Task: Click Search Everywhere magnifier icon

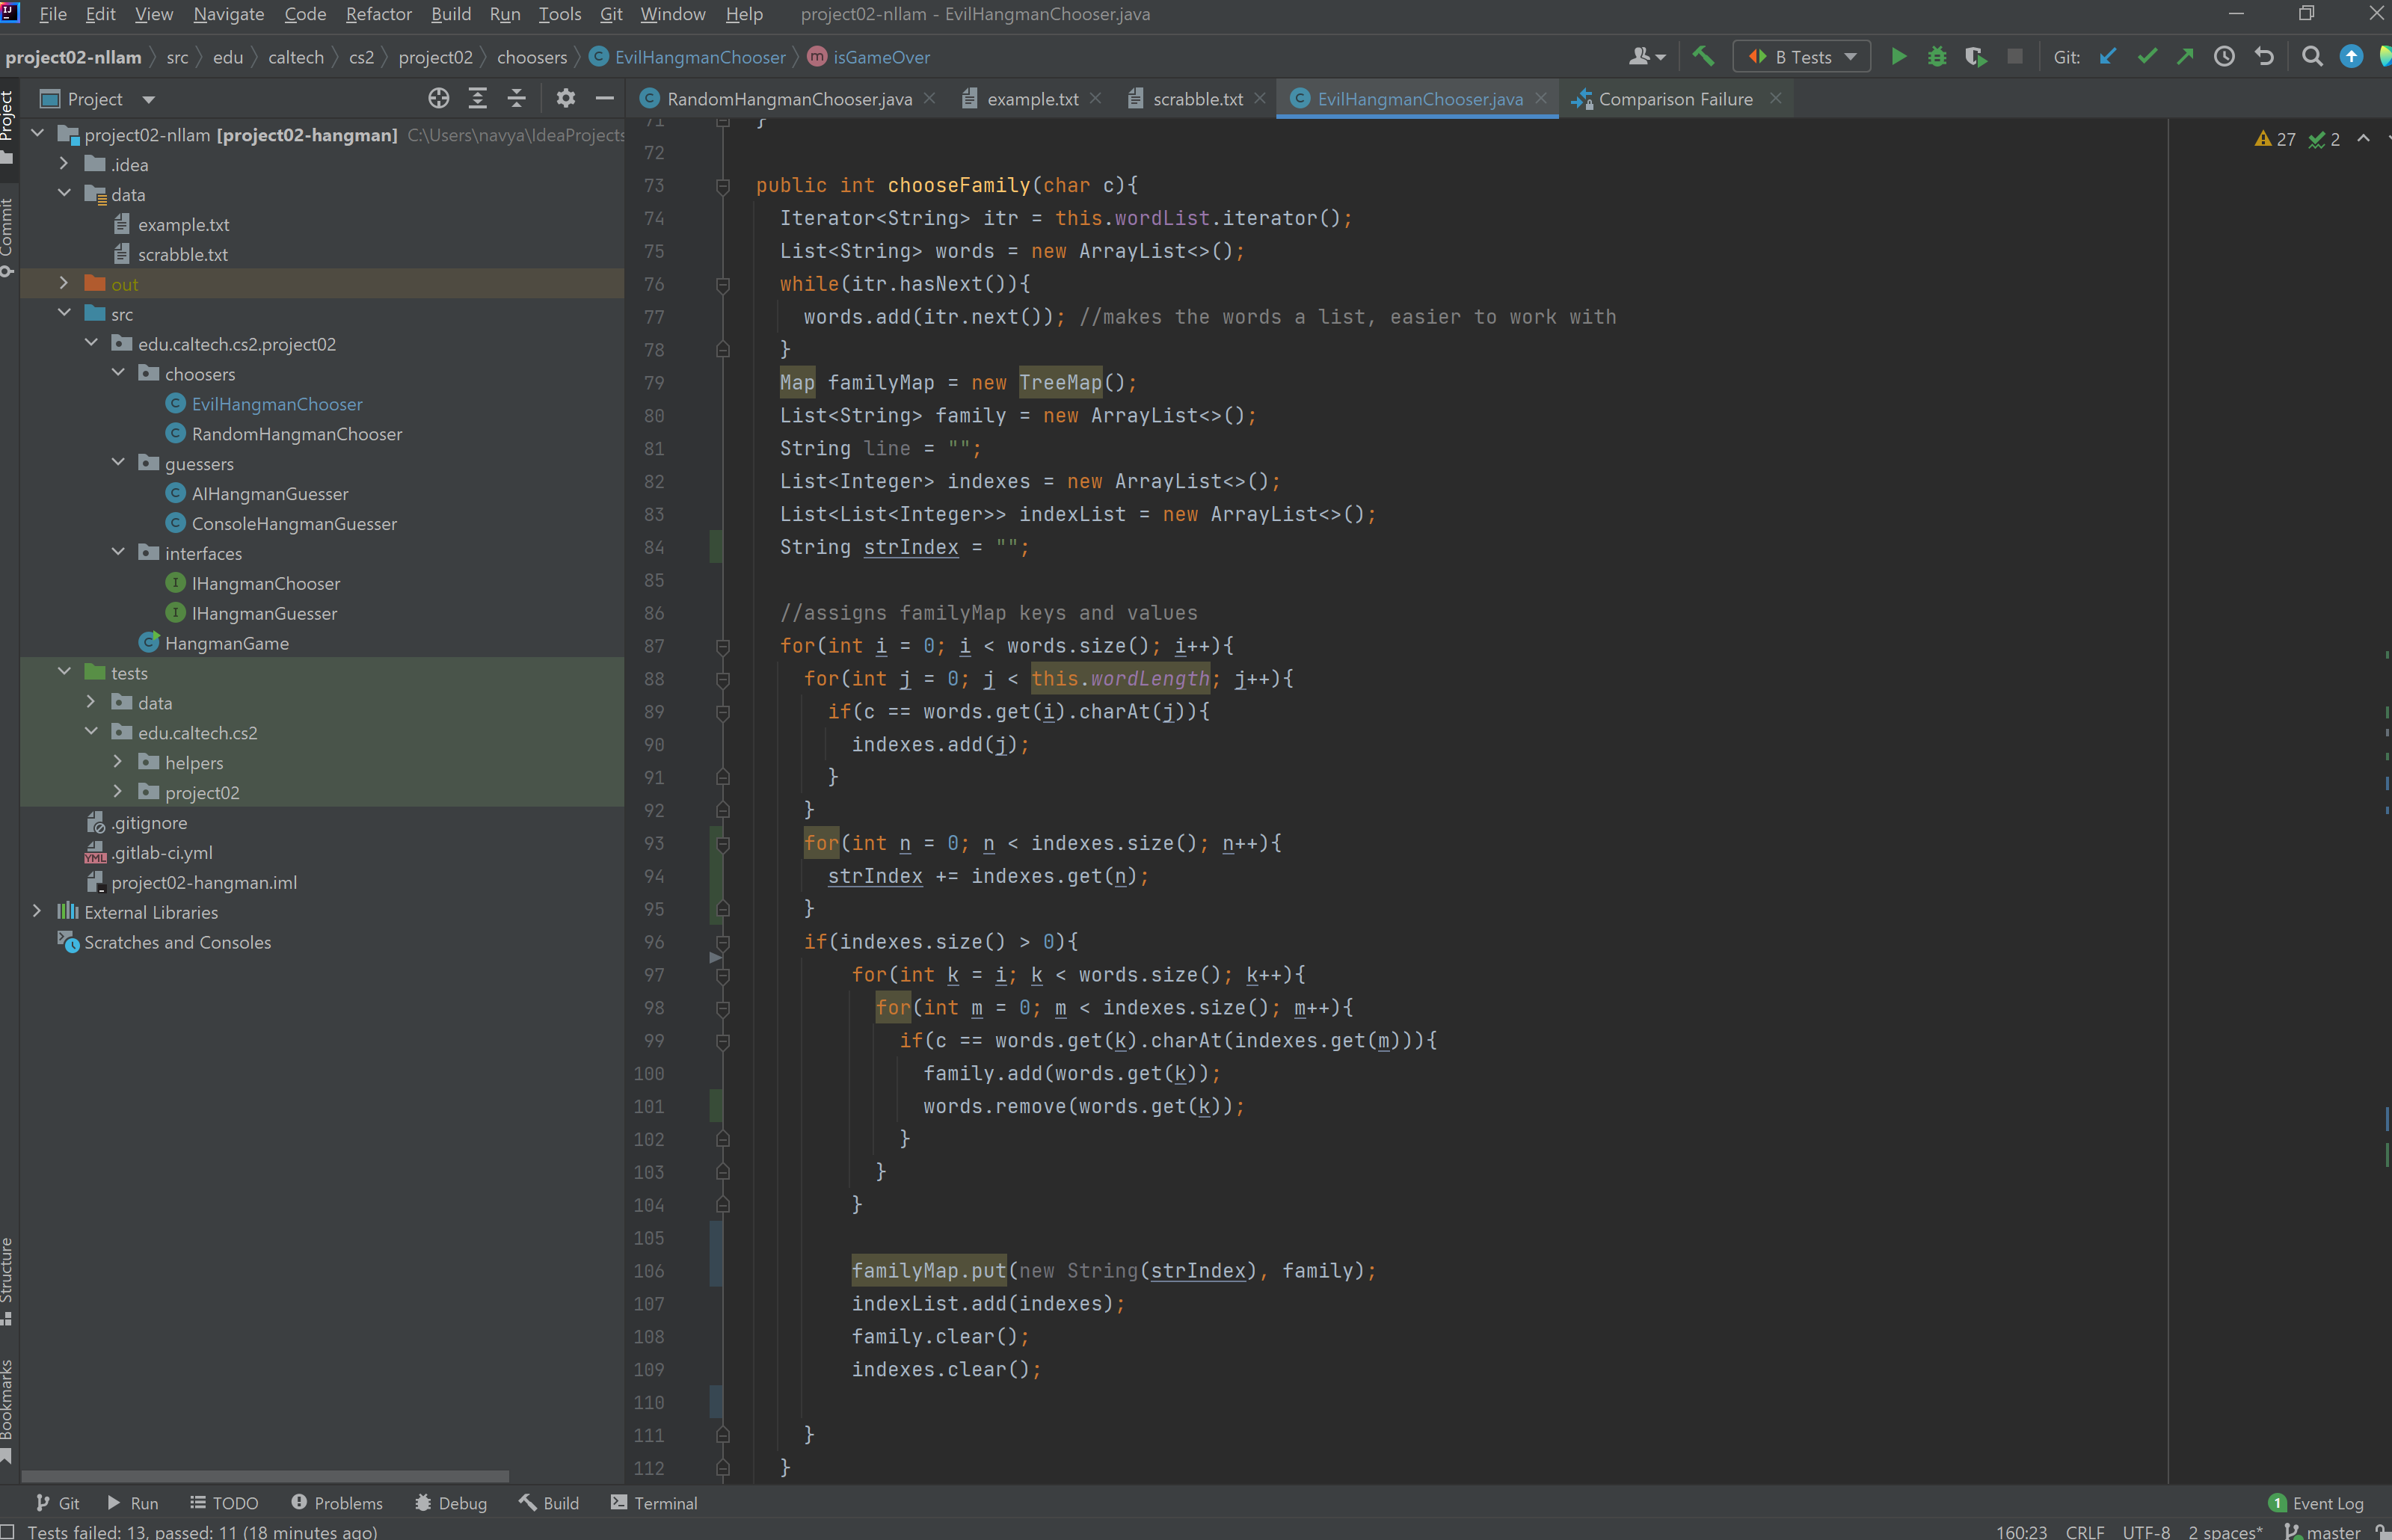Action: pos(2312,57)
